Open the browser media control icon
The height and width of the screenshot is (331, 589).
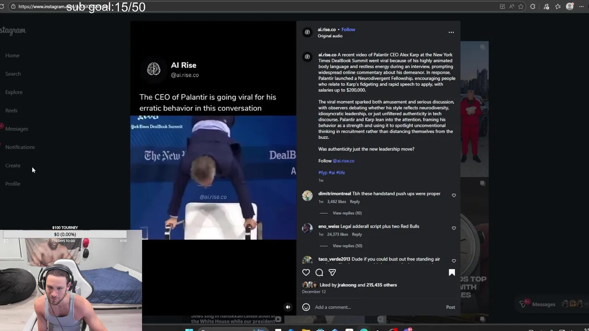click(546, 6)
